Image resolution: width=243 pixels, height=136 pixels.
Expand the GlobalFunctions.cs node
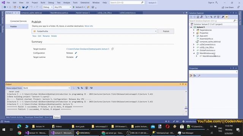click(194, 50)
